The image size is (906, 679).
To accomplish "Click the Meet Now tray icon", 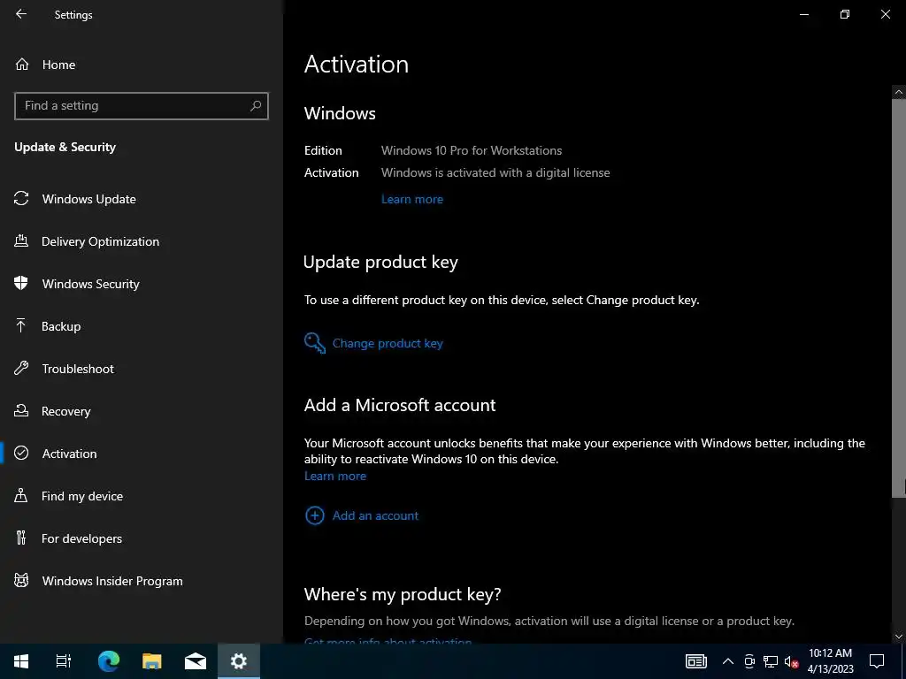I will 749,661.
